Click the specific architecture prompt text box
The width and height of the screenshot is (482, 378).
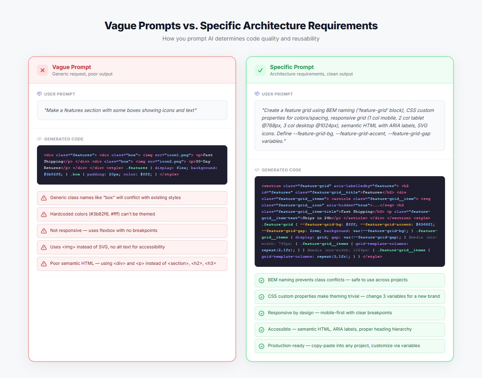pyautogui.click(x=349, y=125)
